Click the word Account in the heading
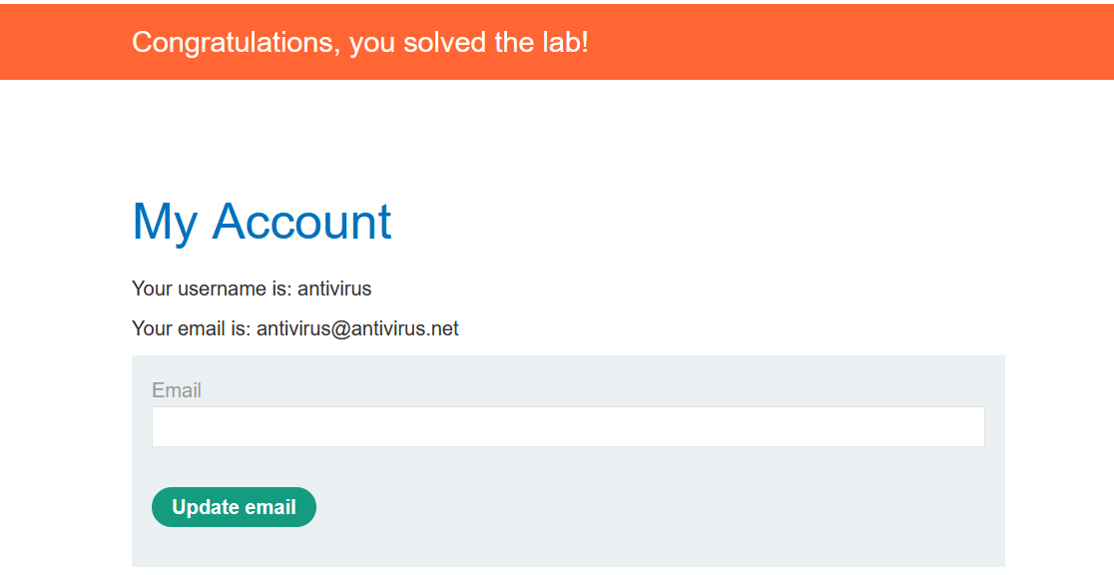This screenshot has height=575, width=1114. pyautogui.click(x=301, y=222)
